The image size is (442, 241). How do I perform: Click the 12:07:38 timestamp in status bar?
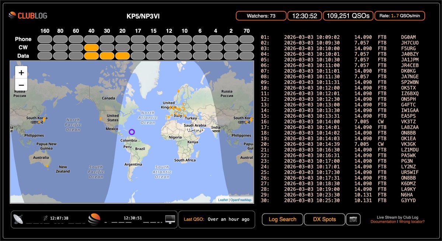point(59,218)
